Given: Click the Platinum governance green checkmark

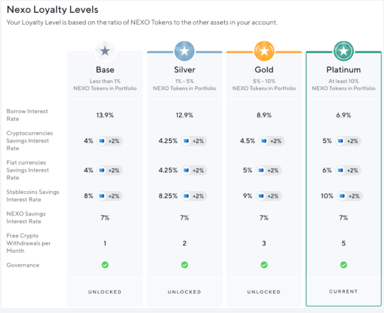Looking at the screenshot, I should [x=344, y=265].
